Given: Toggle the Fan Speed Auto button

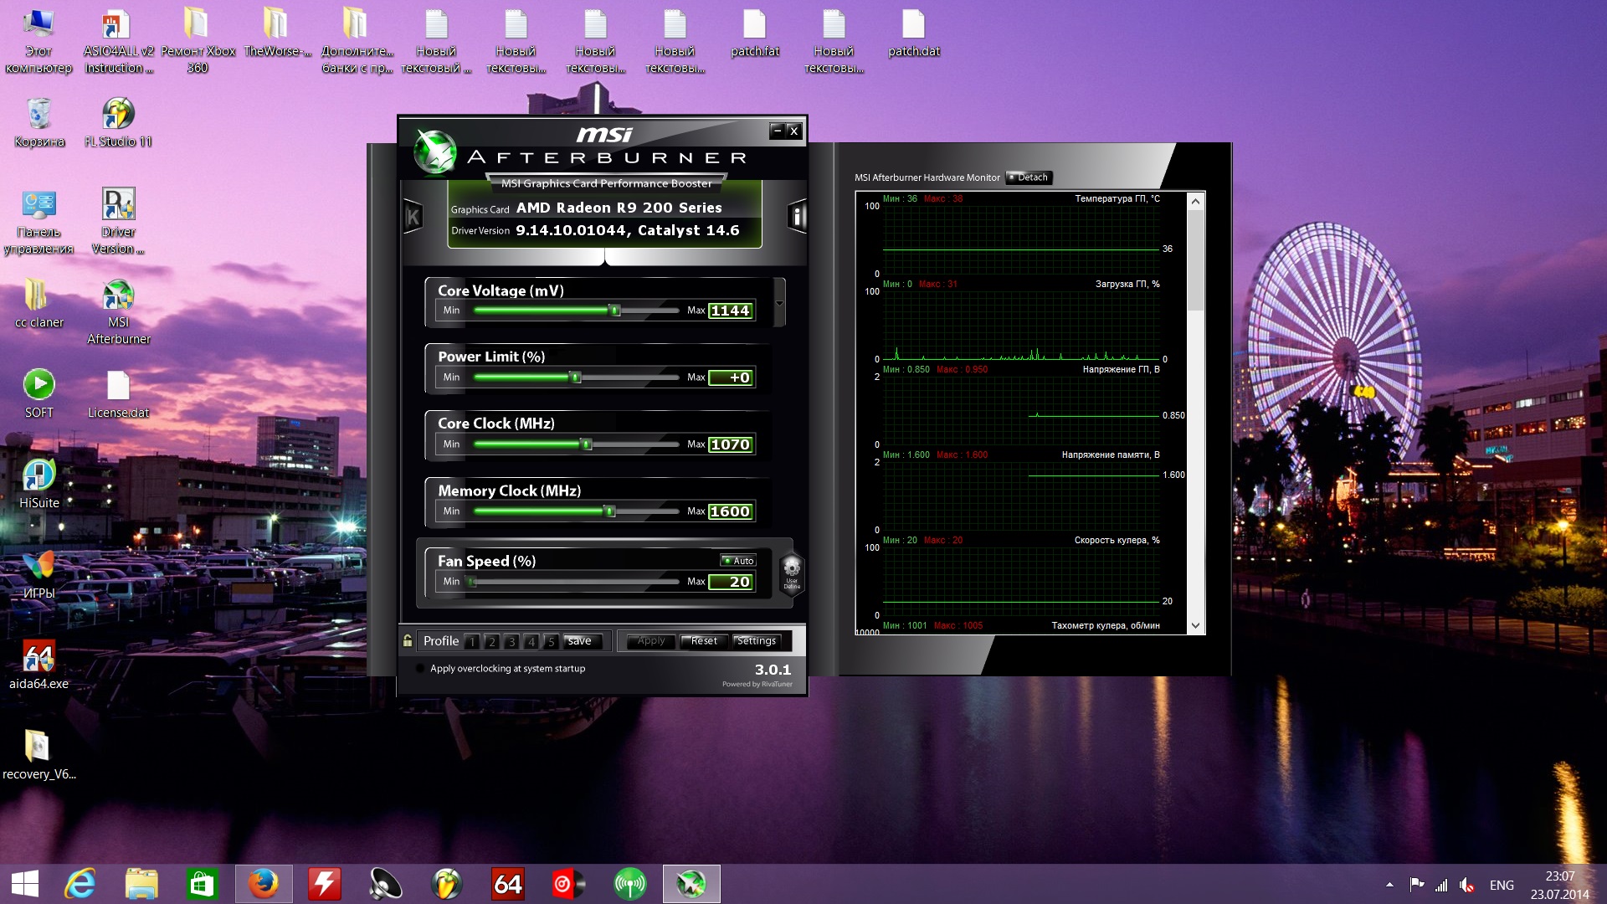Looking at the screenshot, I should pyautogui.click(x=739, y=561).
